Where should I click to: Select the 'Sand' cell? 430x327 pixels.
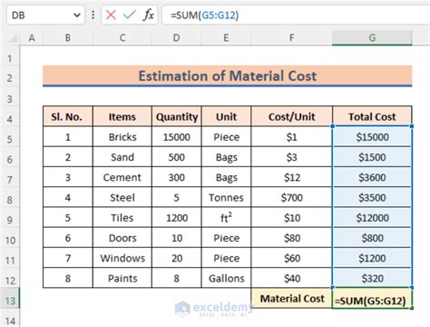click(122, 157)
